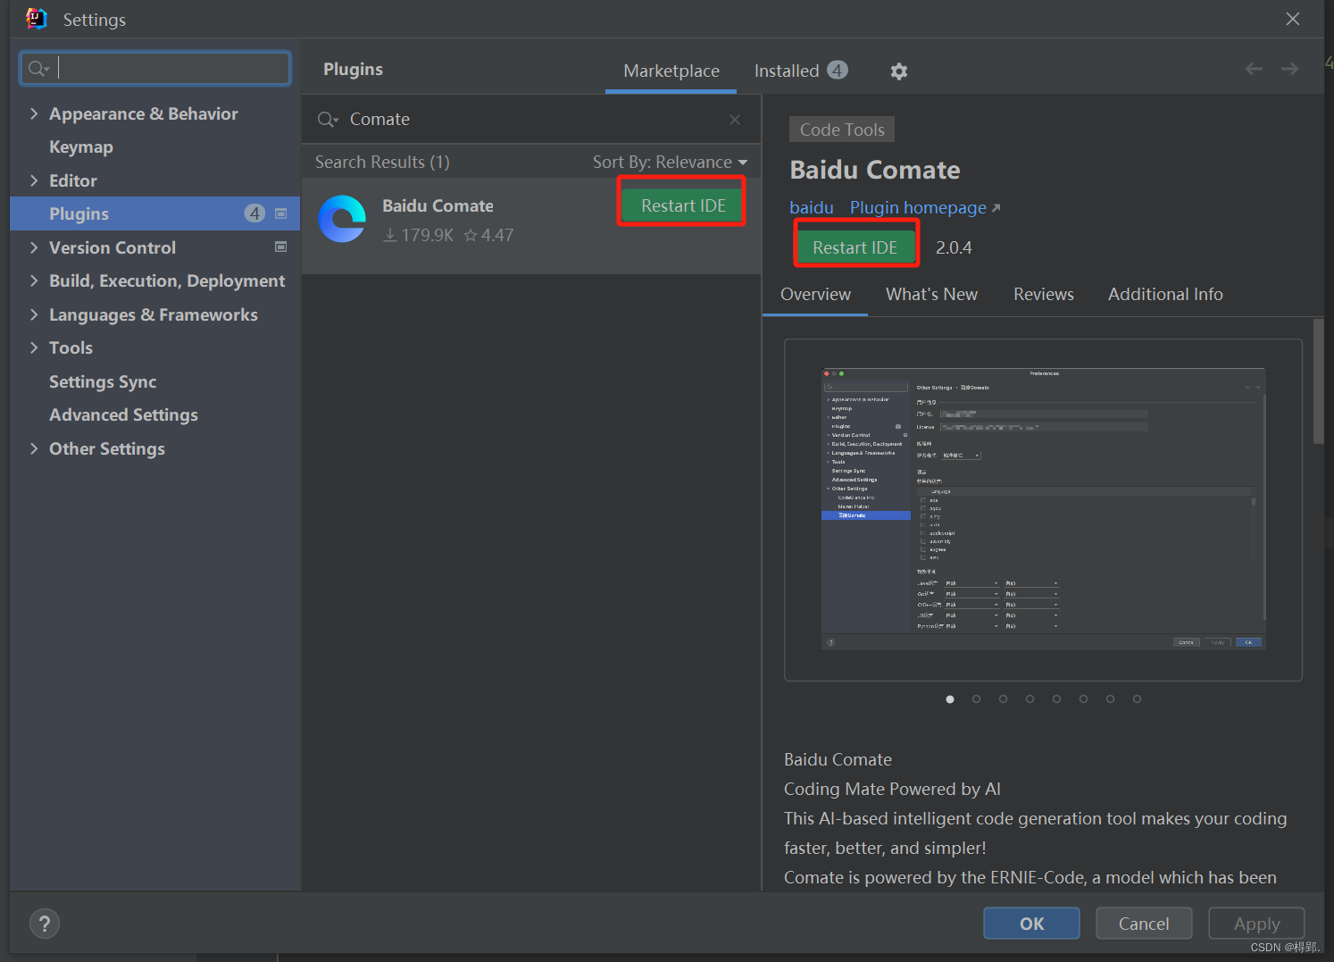Click the Search Results (1) label
1334x962 pixels.
coord(382,162)
